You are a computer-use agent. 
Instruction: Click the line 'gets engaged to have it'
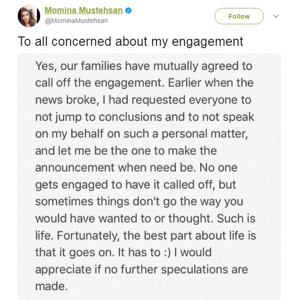136,185
